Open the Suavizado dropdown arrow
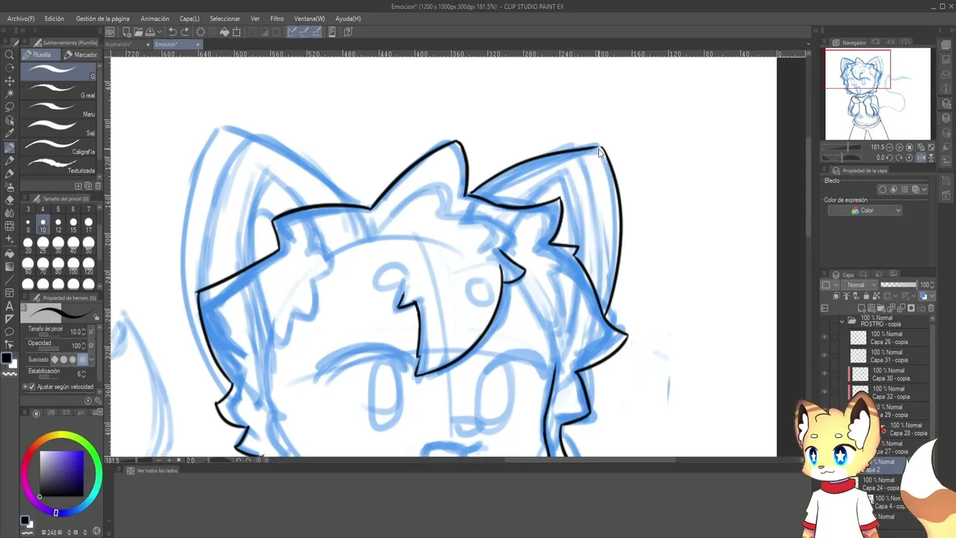 [93, 359]
